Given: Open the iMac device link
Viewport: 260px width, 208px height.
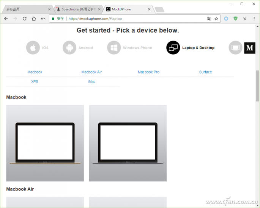Looking at the screenshot, I should 91,81.
